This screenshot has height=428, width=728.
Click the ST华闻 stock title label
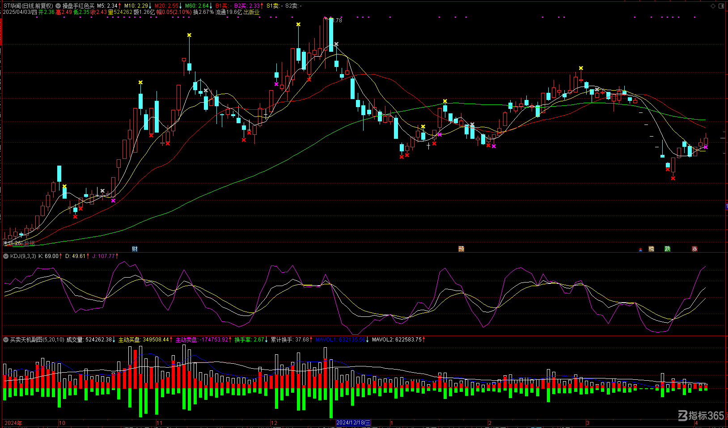28,6
